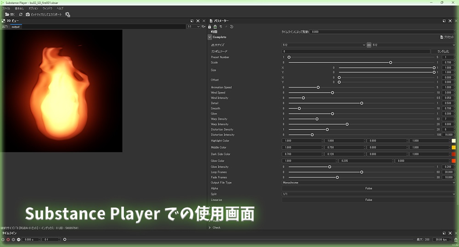
Task: Click the collapse-all arrows icon in parameters
Action: coord(221,27)
